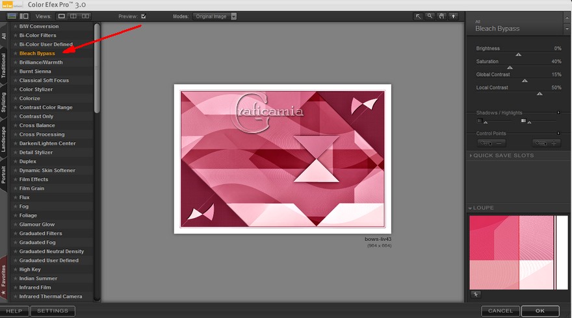Switch to split preview view icon
The width and height of the screenshot is (572, 318).
click(73, 16)
